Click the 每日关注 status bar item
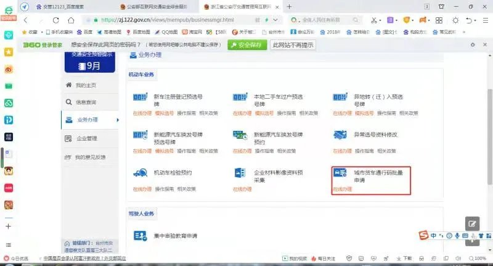 coord(323,259)
